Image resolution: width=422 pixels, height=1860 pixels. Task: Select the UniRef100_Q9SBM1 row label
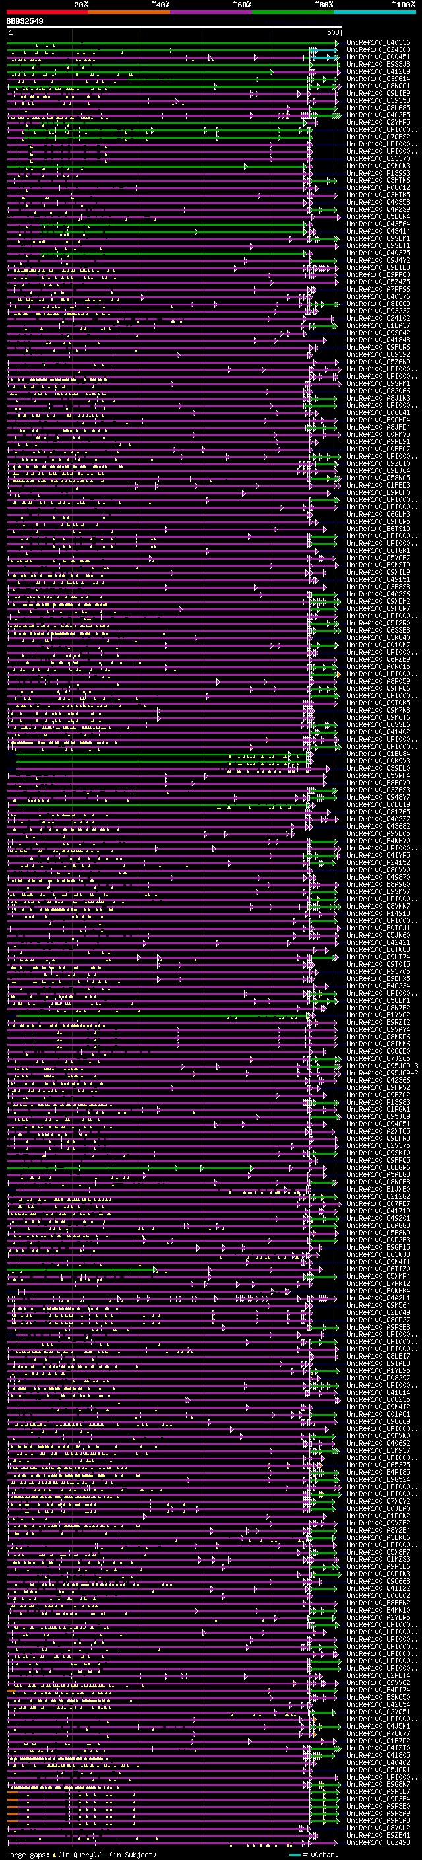click(x=378, y=238)
